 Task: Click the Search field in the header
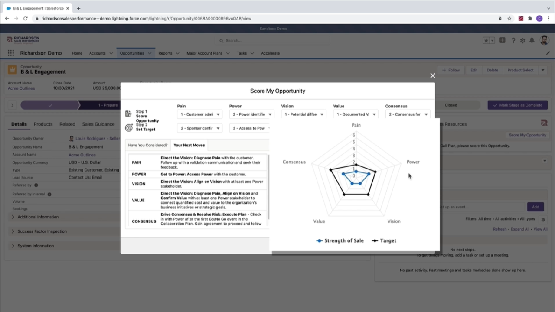(272, 40)
